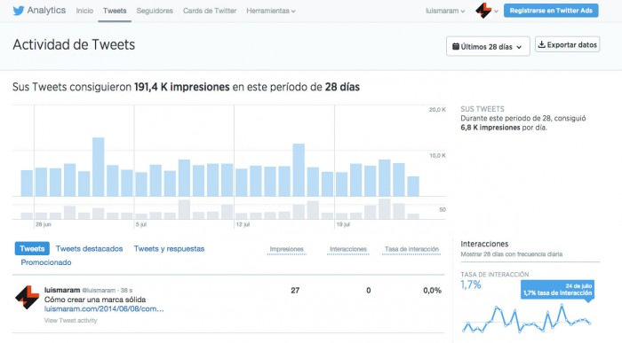622x343 pixels.
Task: Select the Tweets navigation tab
Action: click(x=115, y=11)
